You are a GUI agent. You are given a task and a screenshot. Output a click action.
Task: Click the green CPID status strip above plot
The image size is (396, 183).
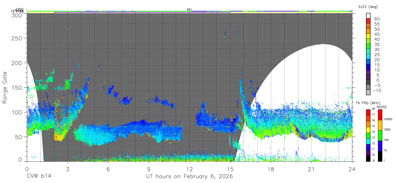click(x=189, y=11)
